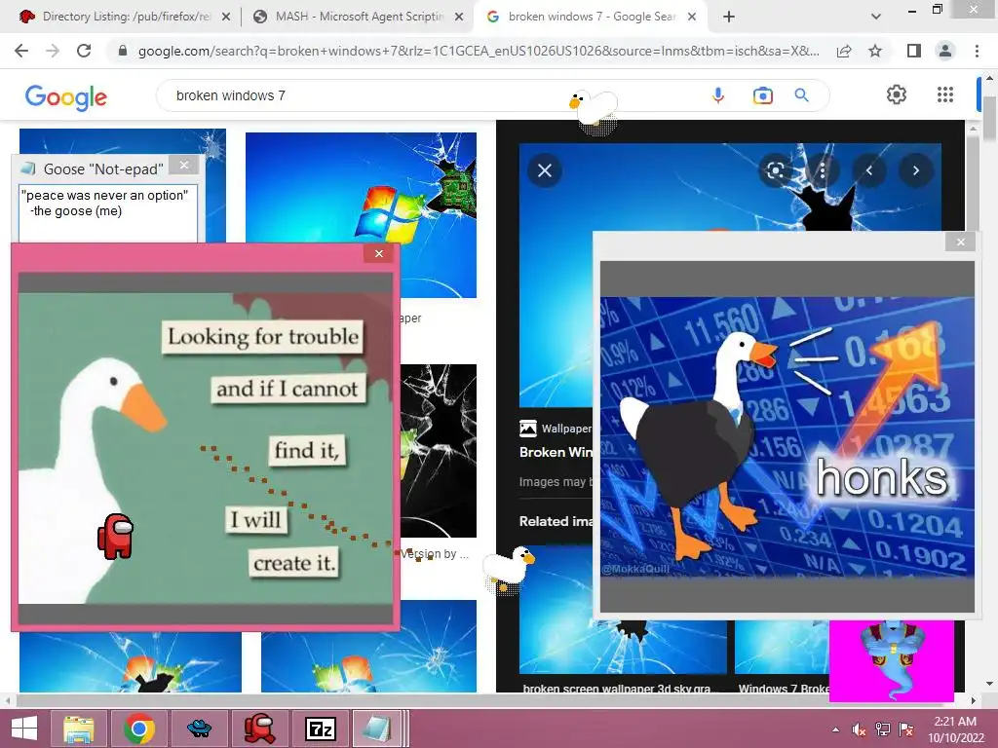This screenshot has height=748, width=998.
Task: Open black shattered glass thumbnail
Action: pyautogui.click(x=439, y=450)
